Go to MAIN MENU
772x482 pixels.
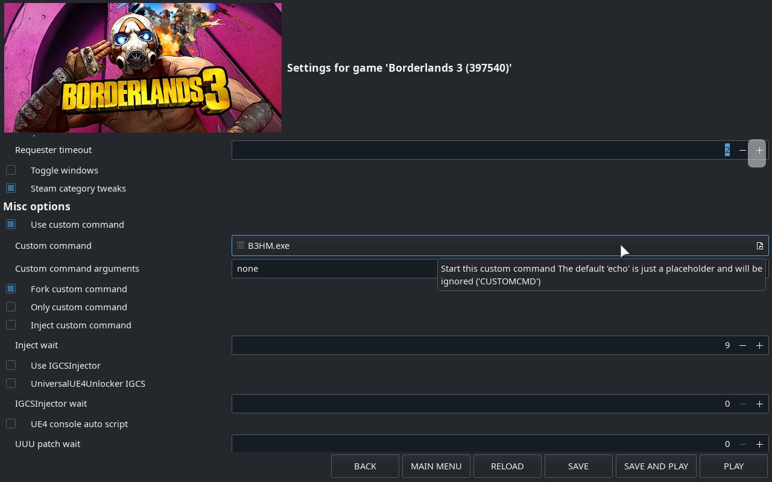click(436, 466)
